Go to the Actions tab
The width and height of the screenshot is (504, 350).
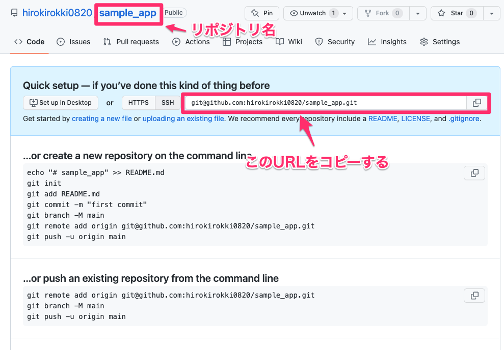(x=191, y=42)
